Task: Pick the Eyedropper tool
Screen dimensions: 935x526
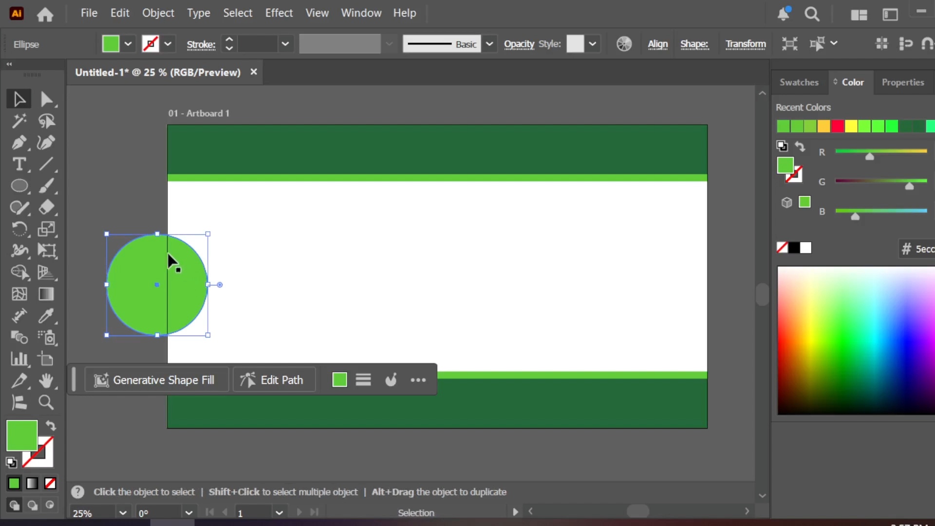Action: pos(46,316)
